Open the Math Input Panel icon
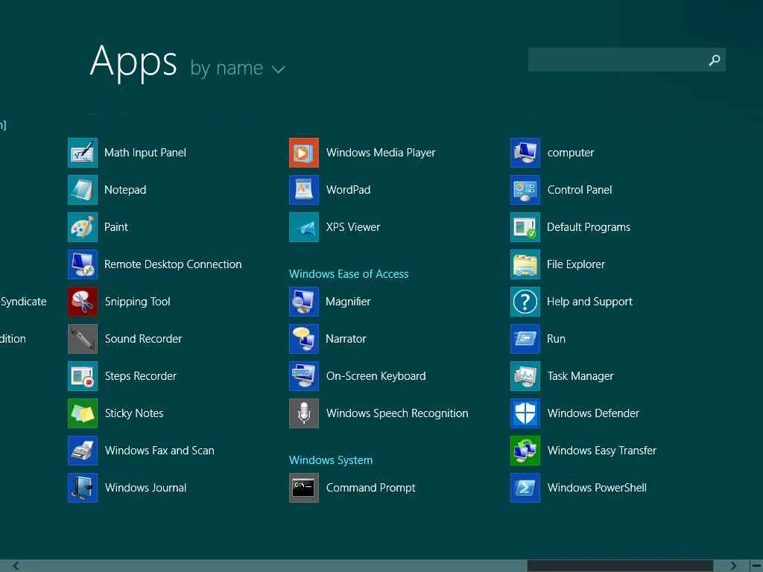Screen dimensions: 763x572 point(82,153)
